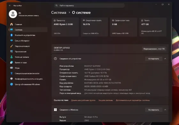Select Bluetooth и устройства in sidebar

coord(28,35)
